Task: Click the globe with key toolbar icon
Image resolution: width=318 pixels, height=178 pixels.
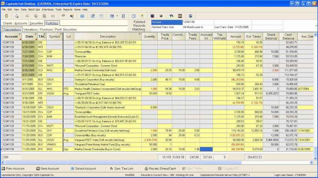Action: click(172, 16)
